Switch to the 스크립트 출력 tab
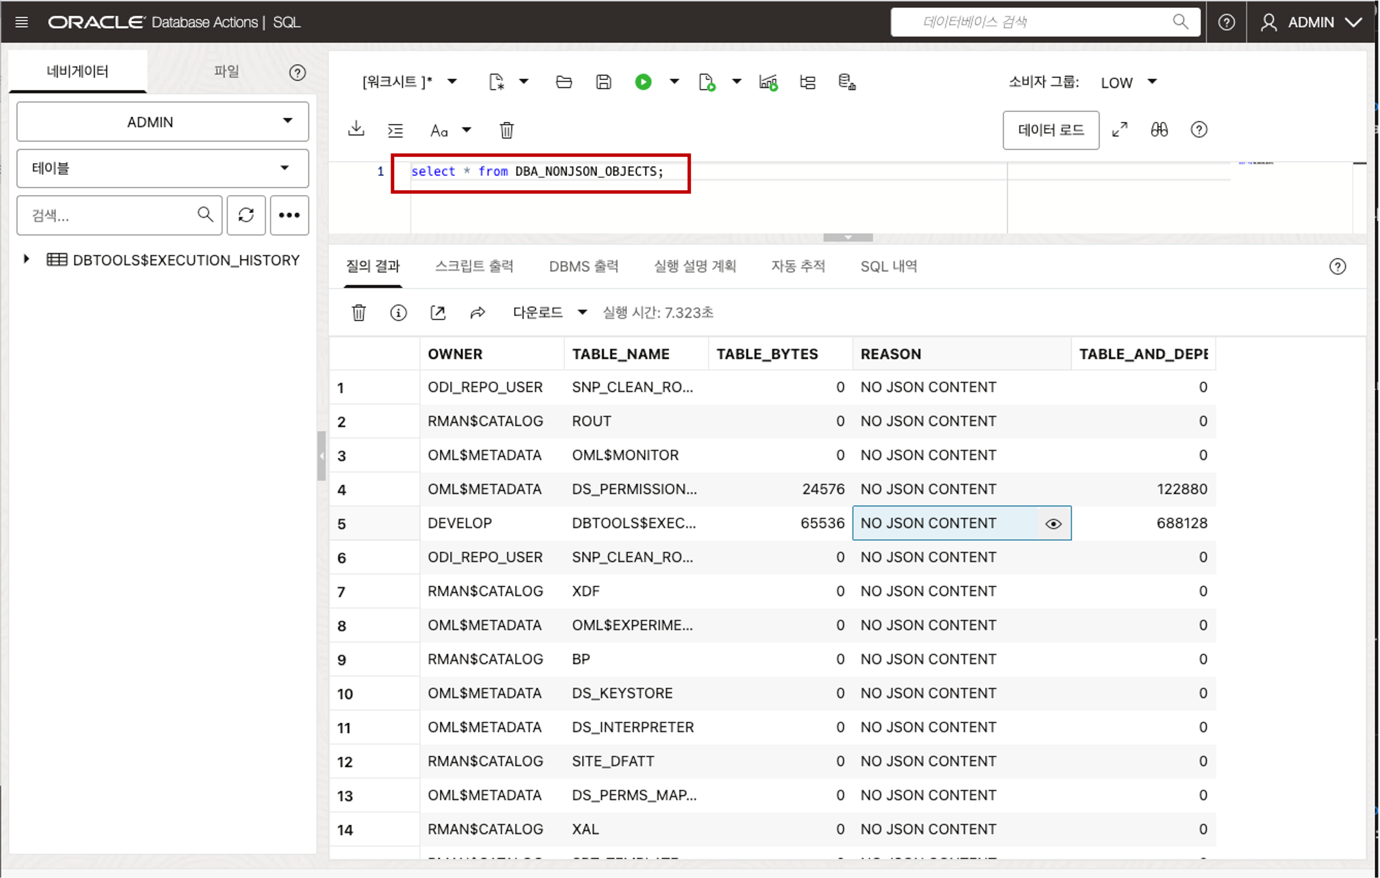 click(474, 266)
